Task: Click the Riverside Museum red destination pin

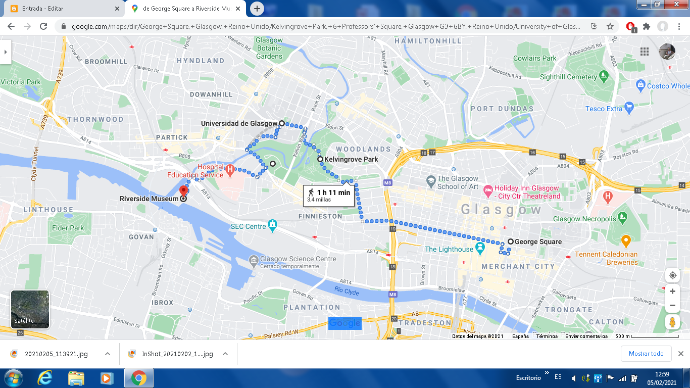Action: tap(183, 191)
